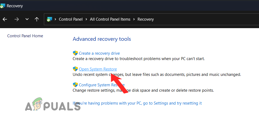Expand chevron after Control Panel breadcrumb
The image size is (259, 126).
coord(86,19)
